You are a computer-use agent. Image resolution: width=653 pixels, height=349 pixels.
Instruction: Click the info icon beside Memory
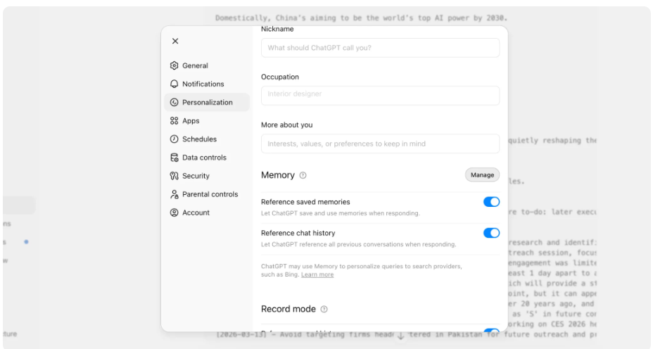pyautogui.click(x=303, y=175)
